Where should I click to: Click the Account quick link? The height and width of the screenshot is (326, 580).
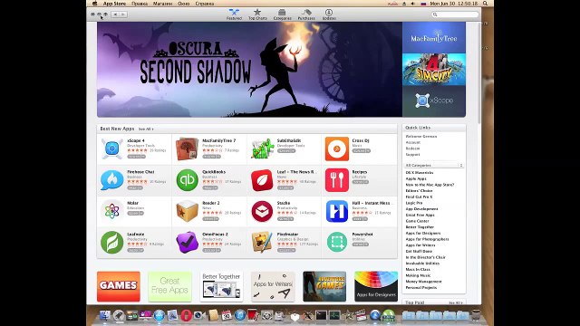pos(413,142)
